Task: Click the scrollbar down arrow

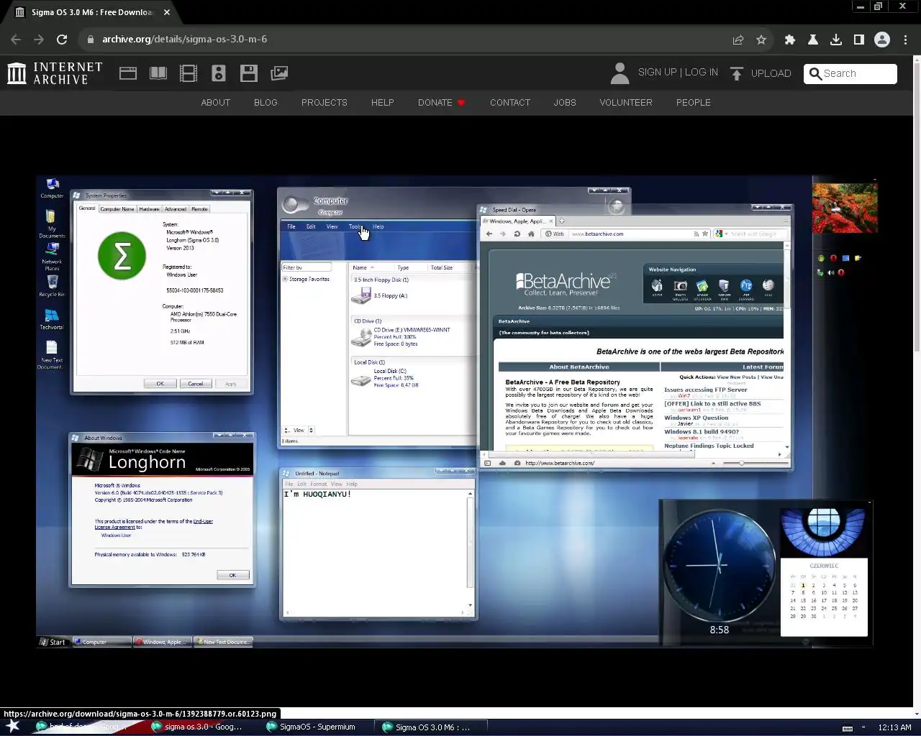Action: 916,714
